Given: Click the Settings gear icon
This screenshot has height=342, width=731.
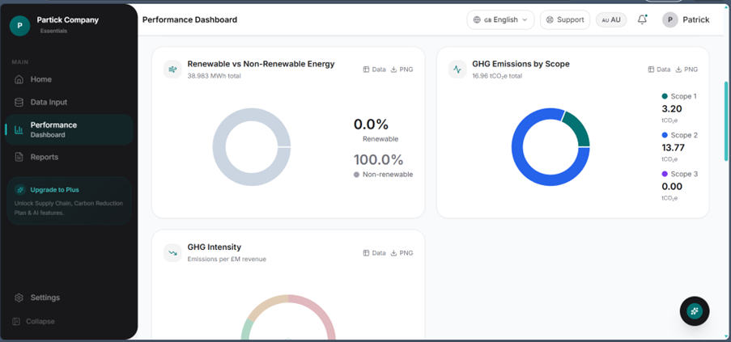Looking at the screenshot, I should (x=19, y=298).
